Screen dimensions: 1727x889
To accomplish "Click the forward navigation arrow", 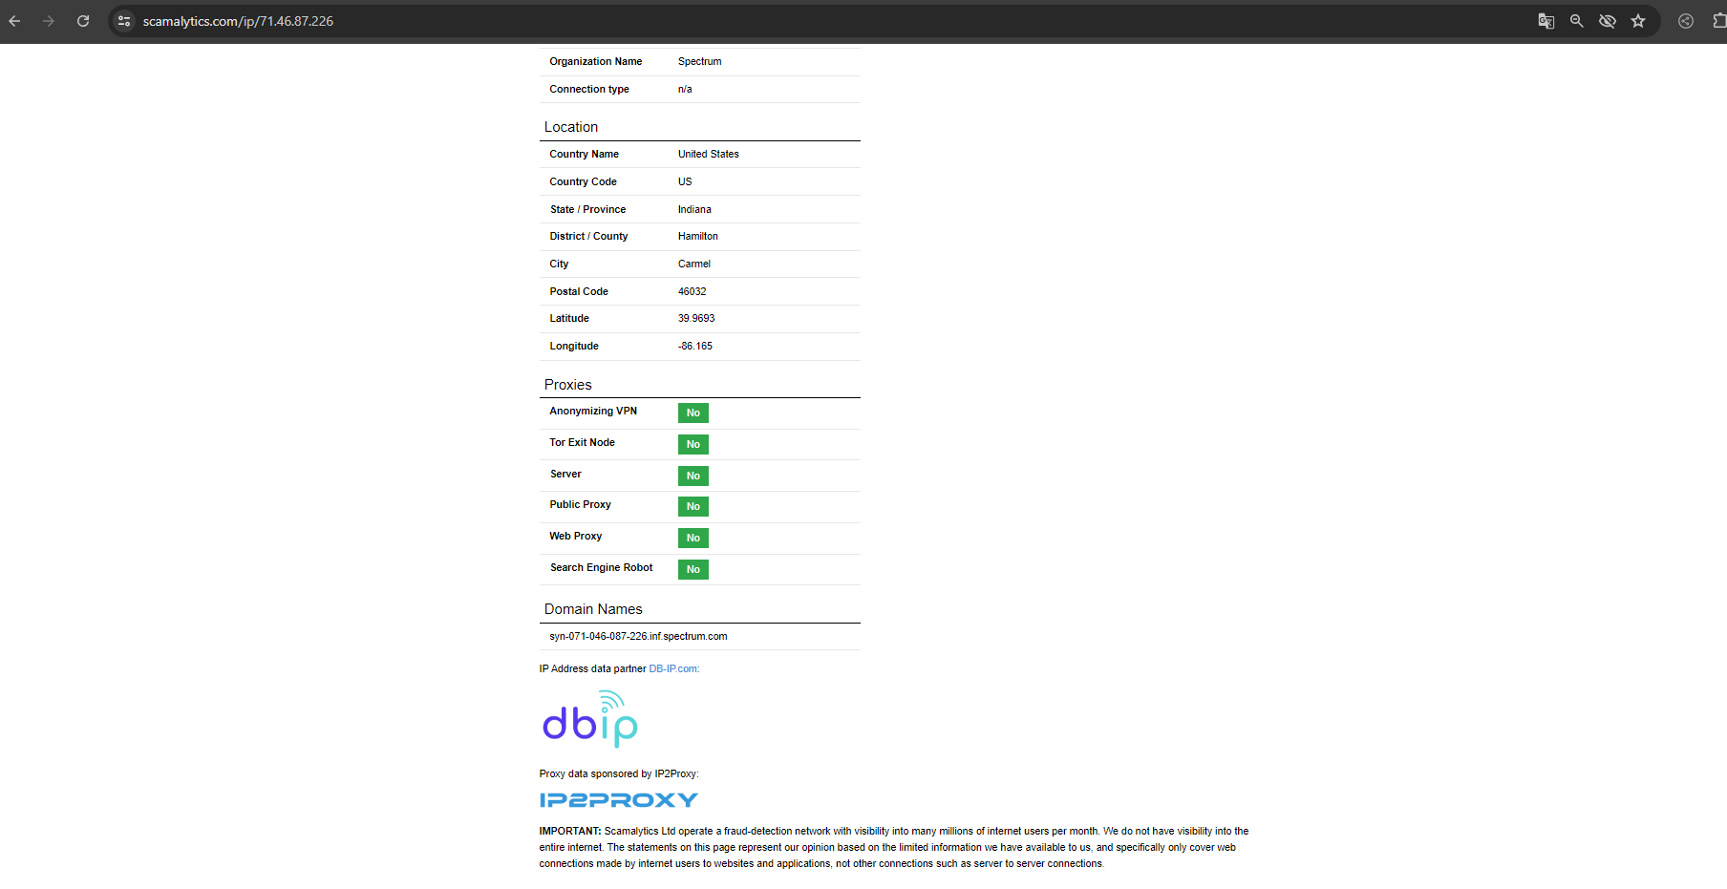I will [x=49, y=21].
